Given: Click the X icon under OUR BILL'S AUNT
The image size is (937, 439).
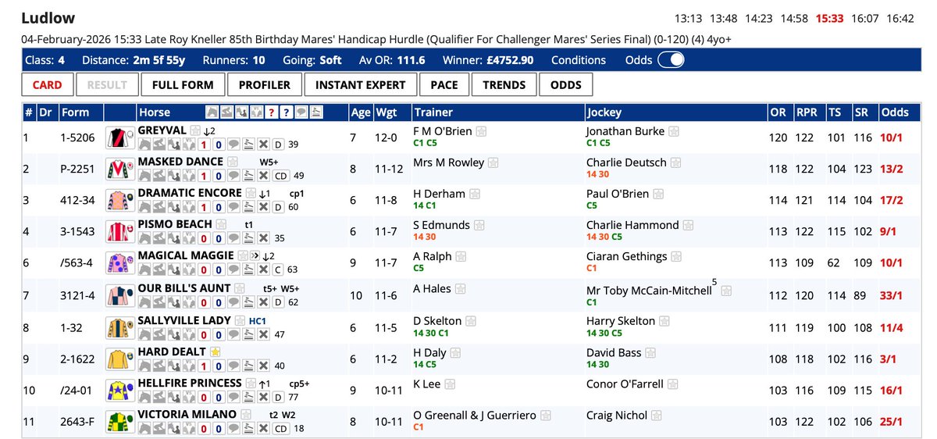Looking at the screenshot, I should [x=263, y=302].
